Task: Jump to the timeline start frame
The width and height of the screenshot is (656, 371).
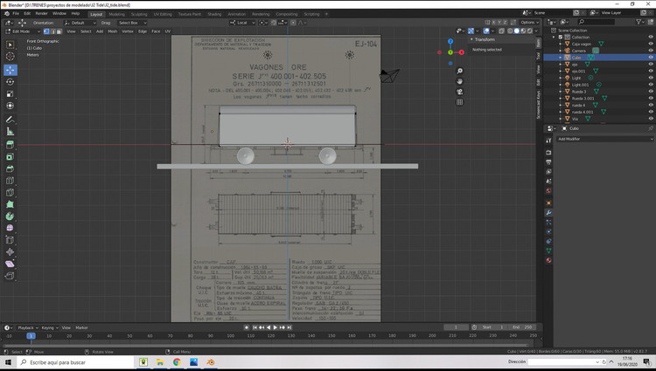Action: (x=255, y=327)
